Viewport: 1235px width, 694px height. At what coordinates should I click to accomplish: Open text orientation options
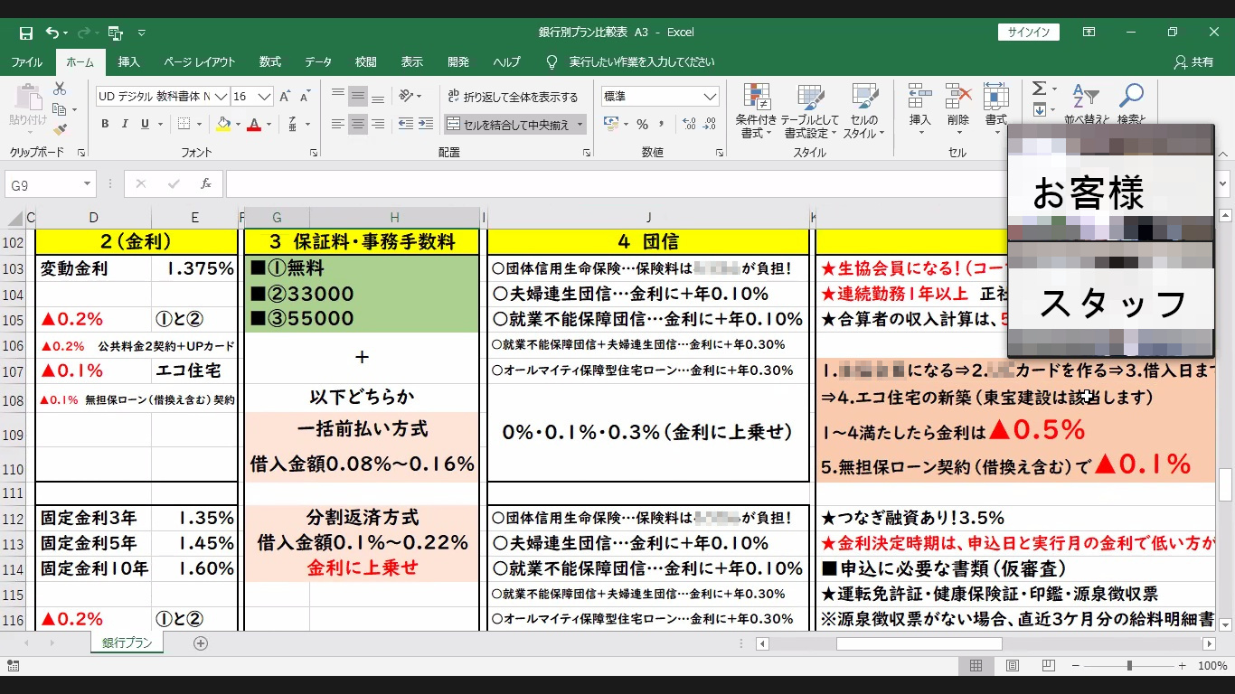click(408, 97)
